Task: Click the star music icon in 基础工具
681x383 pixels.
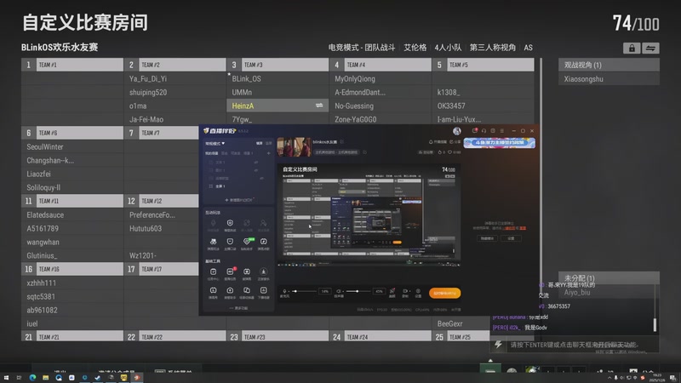Action: [x=264, y=272]
